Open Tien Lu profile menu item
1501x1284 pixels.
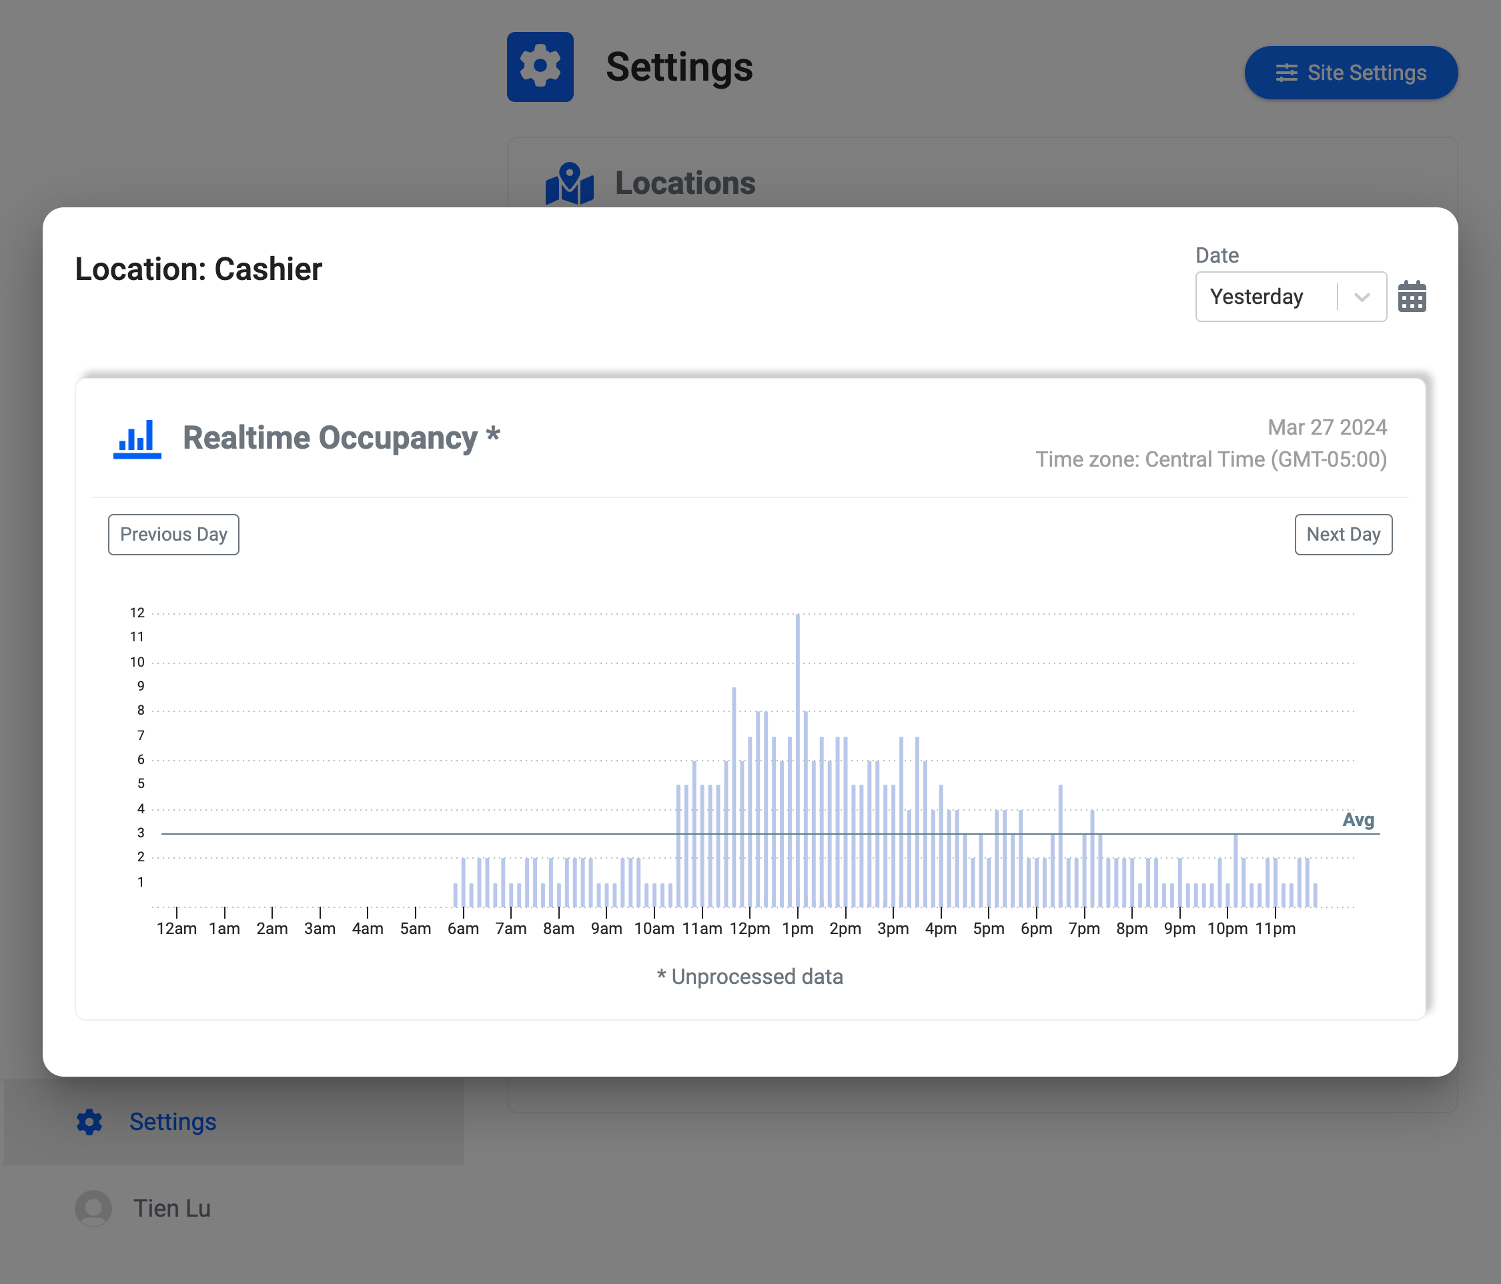(x=171, y=1208)
